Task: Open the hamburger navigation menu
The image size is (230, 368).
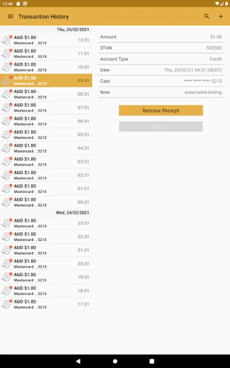Action: 11,16
